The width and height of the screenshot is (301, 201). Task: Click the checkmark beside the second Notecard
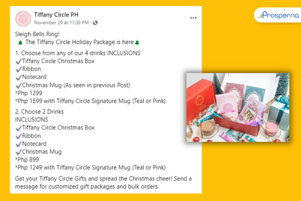(19, 144)
